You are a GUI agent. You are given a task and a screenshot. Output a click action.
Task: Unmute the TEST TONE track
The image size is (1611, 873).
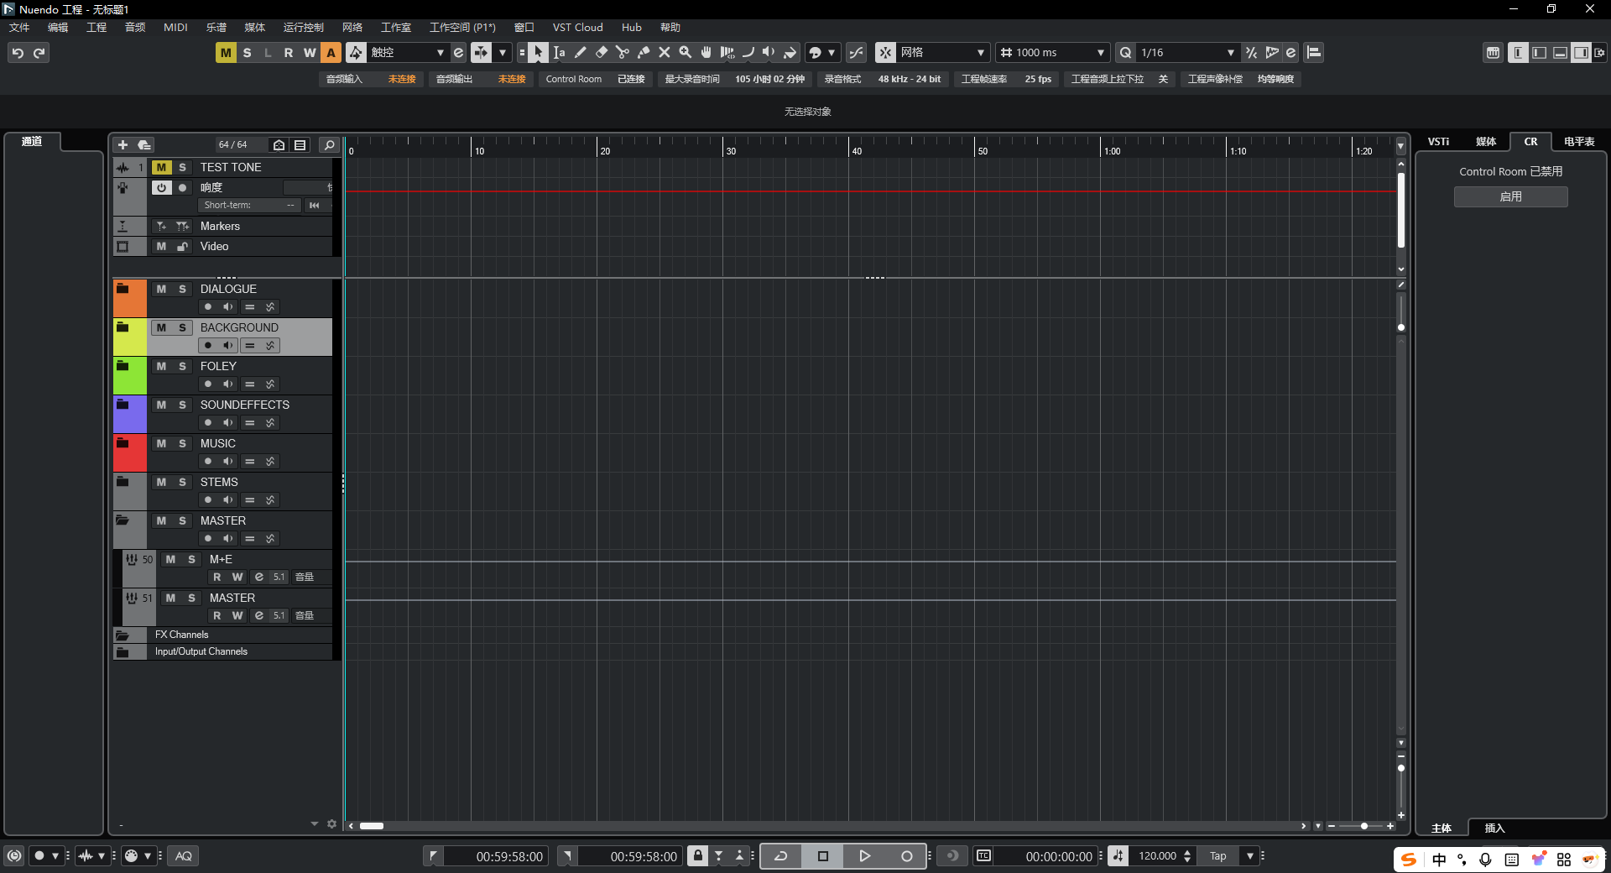pos(161,167)
